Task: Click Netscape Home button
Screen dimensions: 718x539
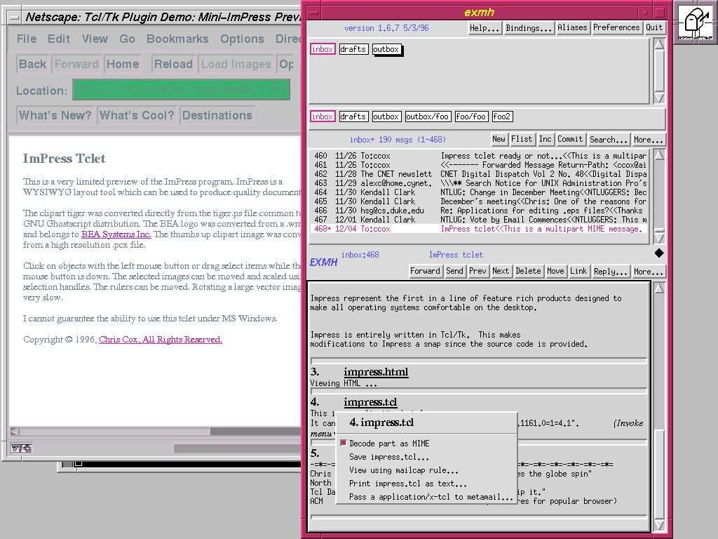Action: pyautogui.click(x=123, y=64)
